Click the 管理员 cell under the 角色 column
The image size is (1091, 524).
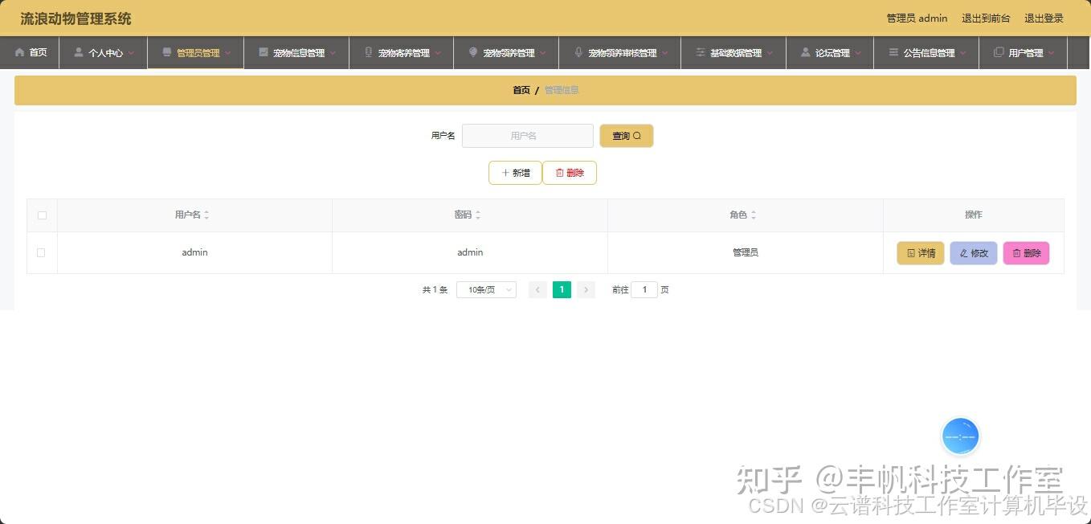pos(745,252)
